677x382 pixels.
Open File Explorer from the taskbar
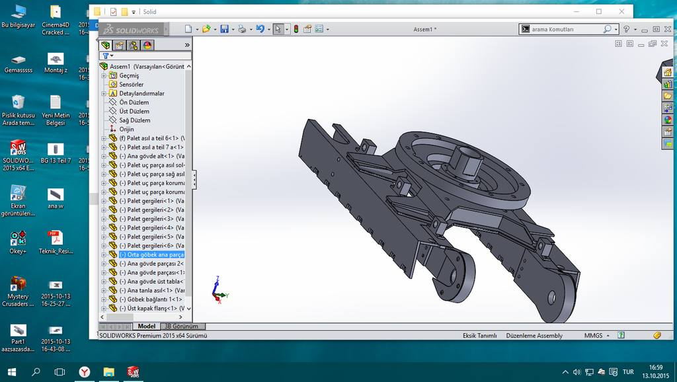(x=108, y=372)
